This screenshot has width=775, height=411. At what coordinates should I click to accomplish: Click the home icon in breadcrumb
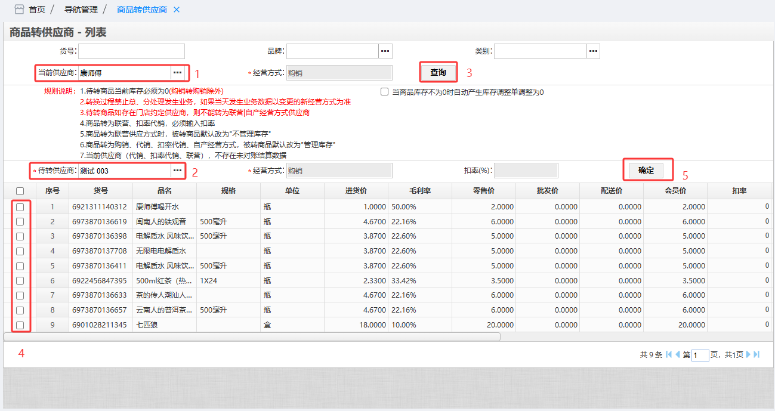(x=20, y=10)
